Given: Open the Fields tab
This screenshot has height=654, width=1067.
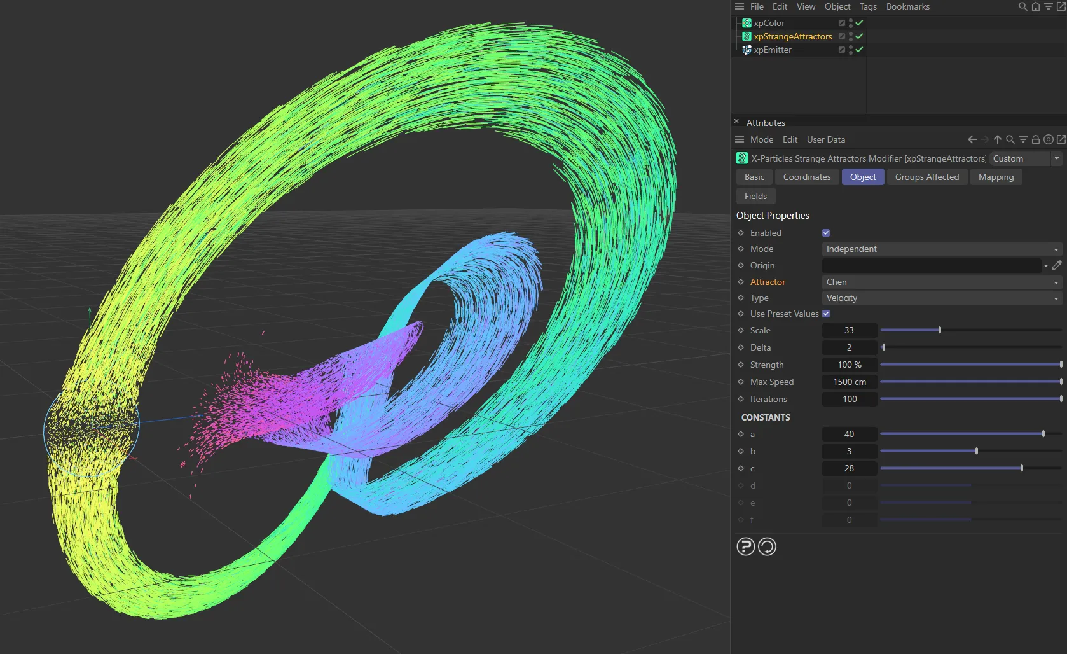Looking at the screenshot, I should [755, 196].
